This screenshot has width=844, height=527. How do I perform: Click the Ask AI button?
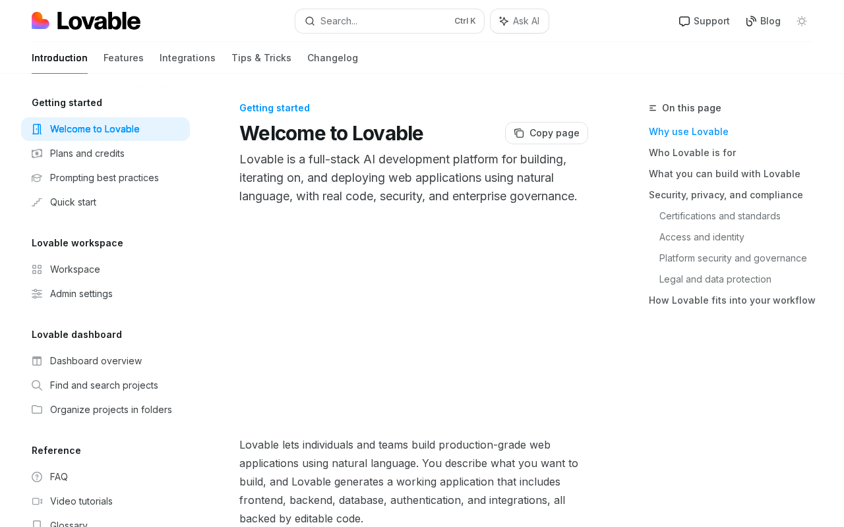click(x=520, y=21)
